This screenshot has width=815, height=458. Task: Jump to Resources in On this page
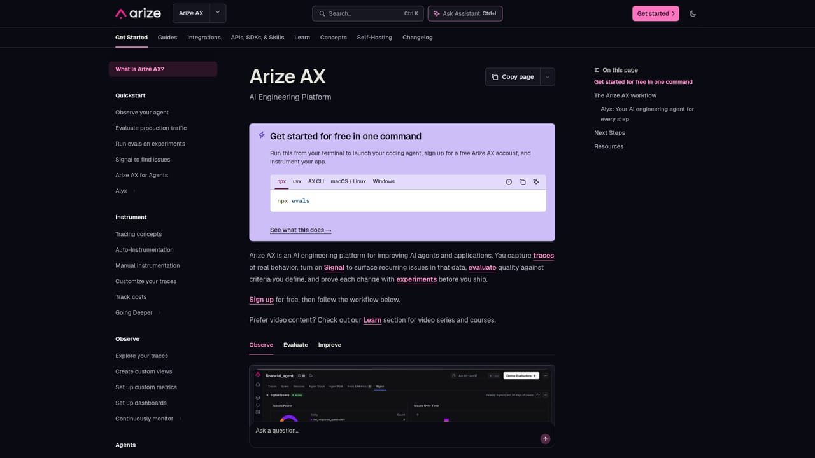[609, 146]
